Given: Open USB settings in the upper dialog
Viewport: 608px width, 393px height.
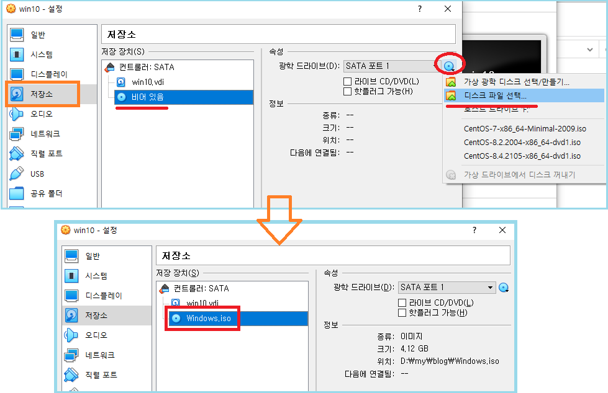Looking at the screenshot, I should pyautogui.click(x=52, y=174).
